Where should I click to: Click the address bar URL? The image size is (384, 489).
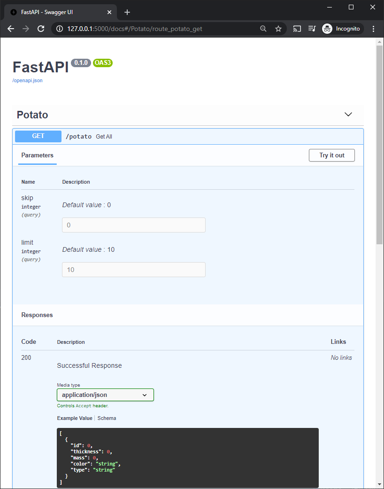(x=135, y=29)
